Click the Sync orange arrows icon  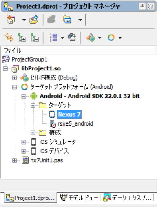point(9,37)
